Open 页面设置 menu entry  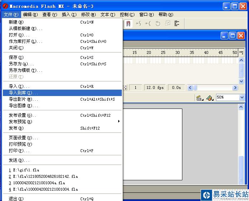(x=62, y=138)
